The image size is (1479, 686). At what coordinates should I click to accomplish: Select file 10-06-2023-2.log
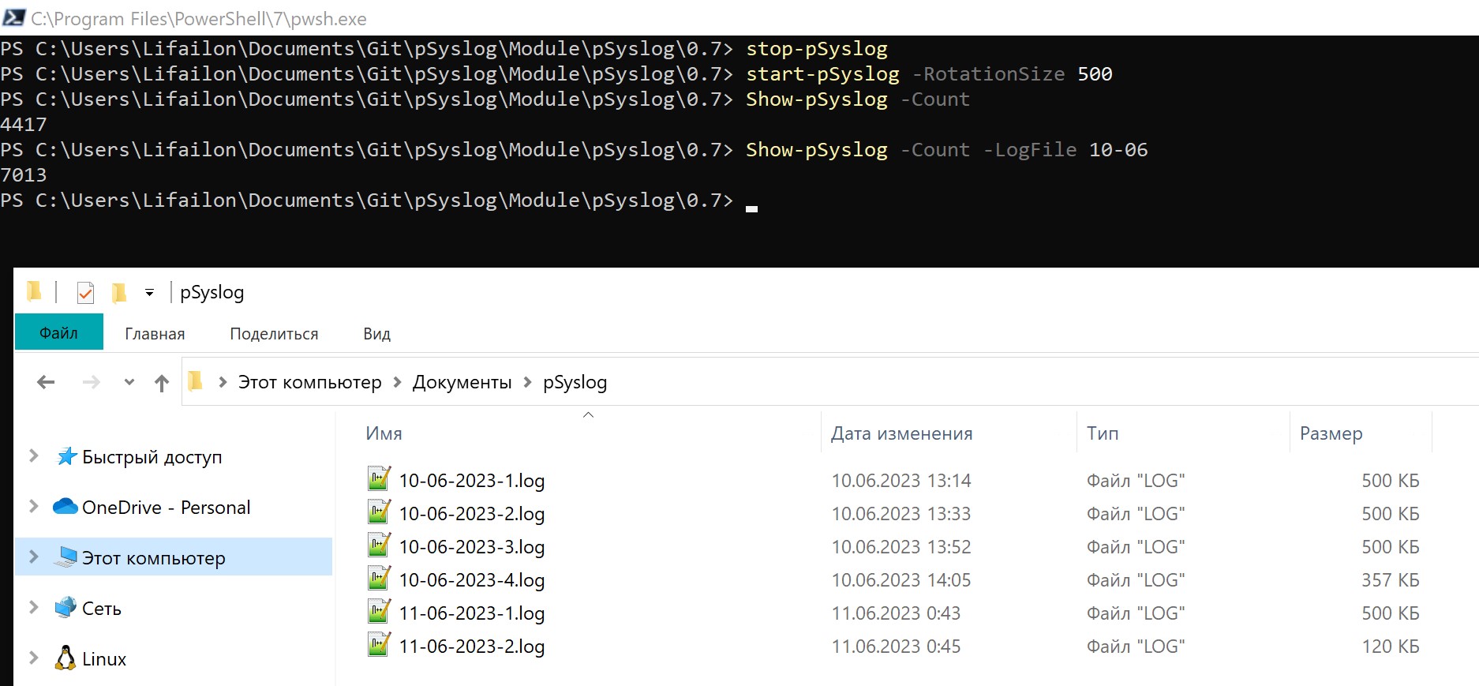[x=472, y=514]
